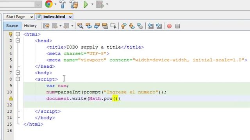Image resolution: width=250 pixels, height=140 pixels.
Task: Click Find Previous Occurrence icon
Action: (x=89, y=26)
